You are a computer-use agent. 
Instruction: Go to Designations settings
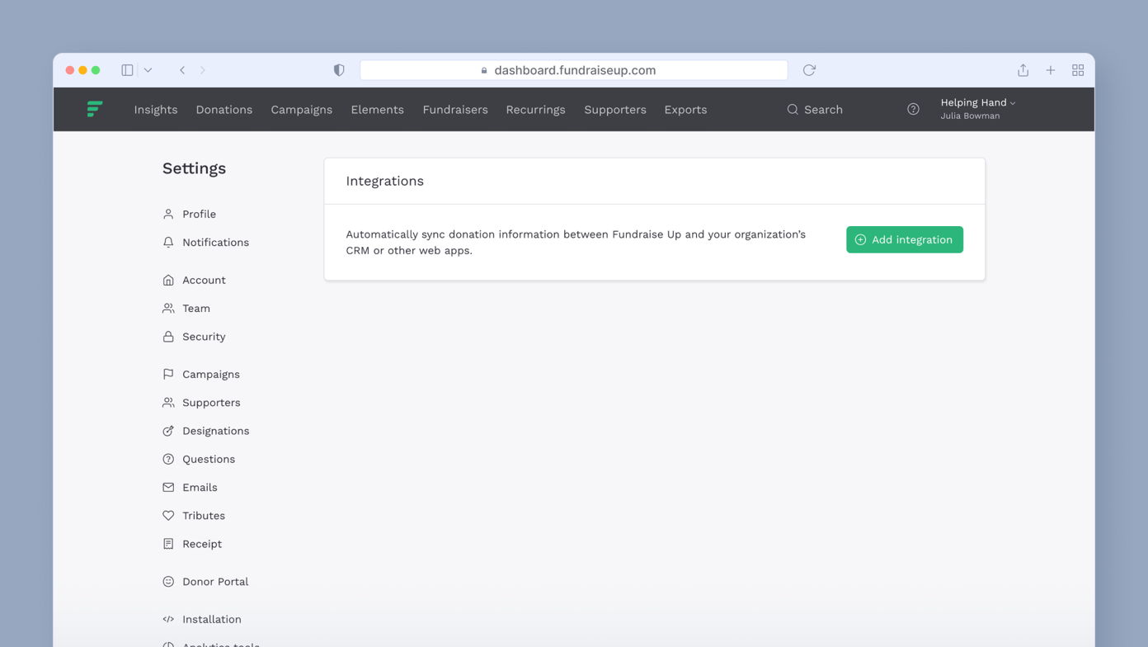[x=216, y=430]
